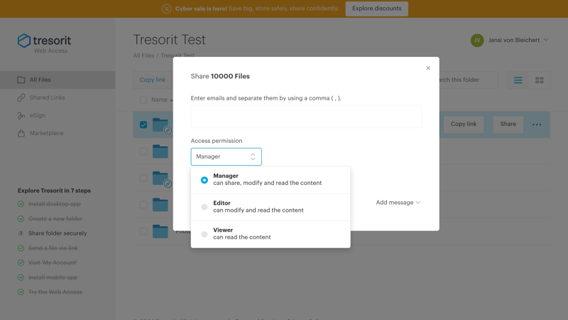Image resolution: width=568 pixels, height=320 pixels.
Task: Switch to list view icon
Action: (x=518, y=80)
